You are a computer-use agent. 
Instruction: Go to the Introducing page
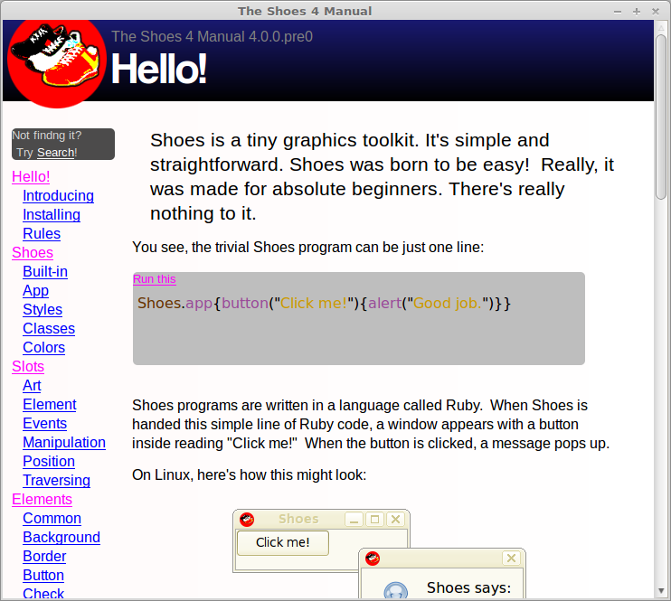[58, 195]
